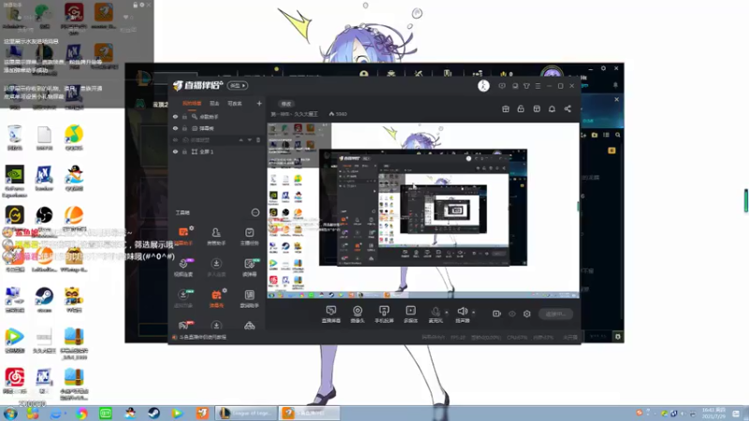Toggle visibility of the magnifier-icon layer
The image size is (749, 421).
175,116
